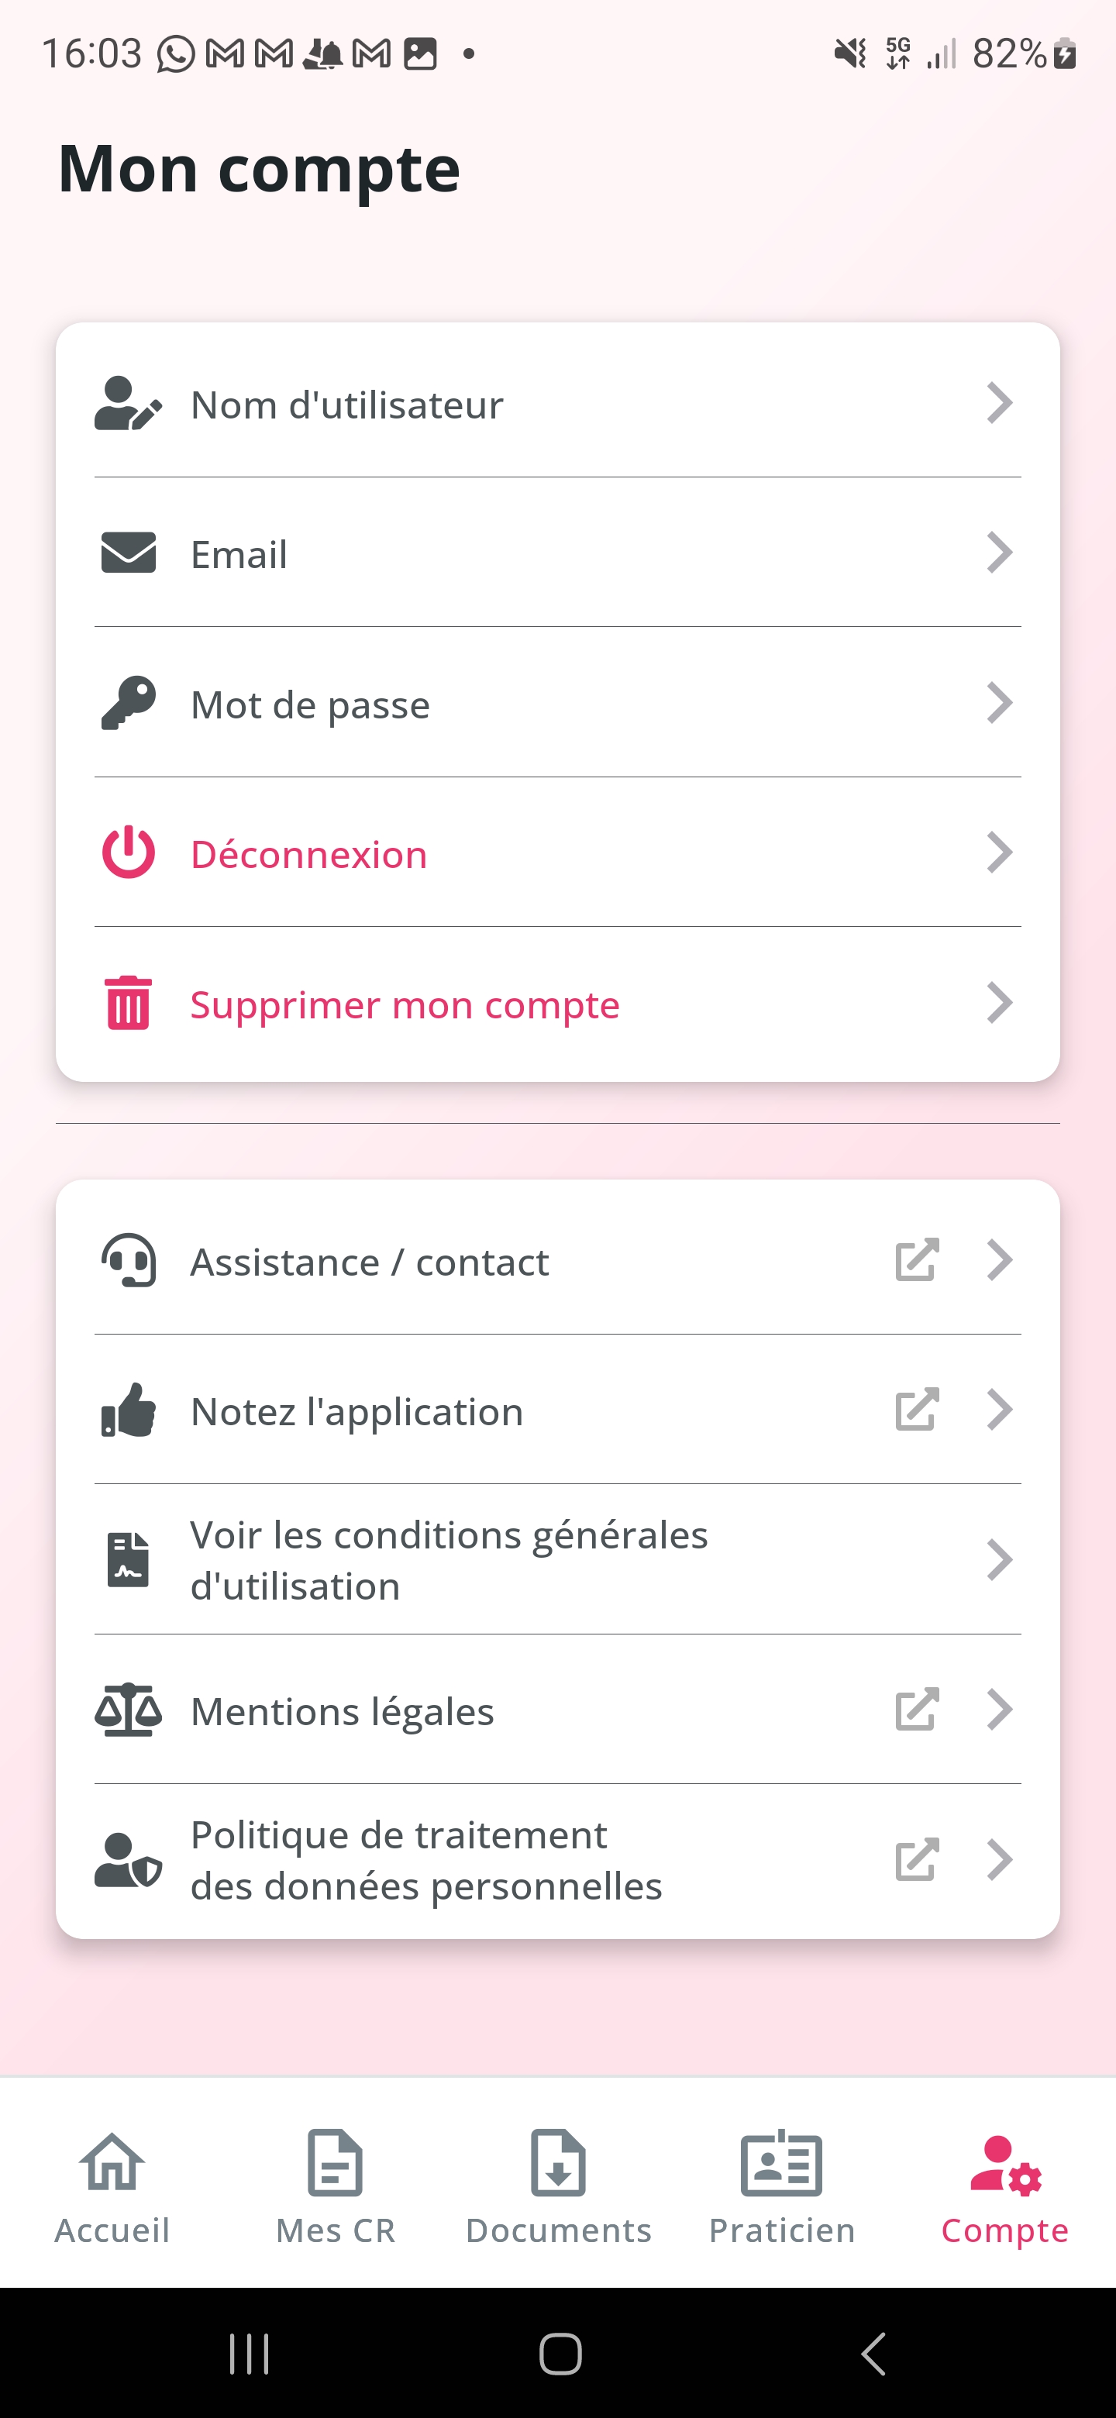Viewport: 1116px width, 2418px height.
Task: Tap the scales icon for Mentions légales
Action: tap(129, 1710)
